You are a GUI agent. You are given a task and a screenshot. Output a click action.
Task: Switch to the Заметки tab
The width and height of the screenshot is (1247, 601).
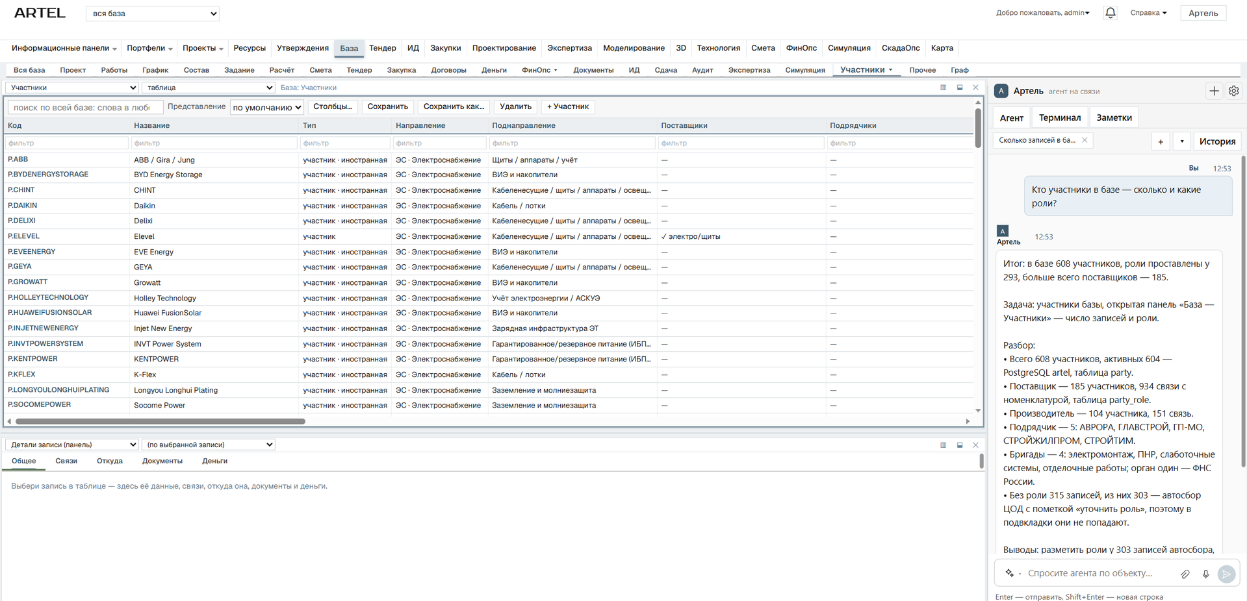[1114, 117]
